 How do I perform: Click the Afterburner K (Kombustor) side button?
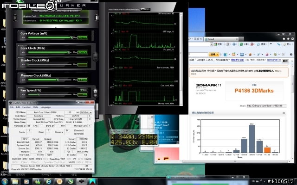pos(15,18)
